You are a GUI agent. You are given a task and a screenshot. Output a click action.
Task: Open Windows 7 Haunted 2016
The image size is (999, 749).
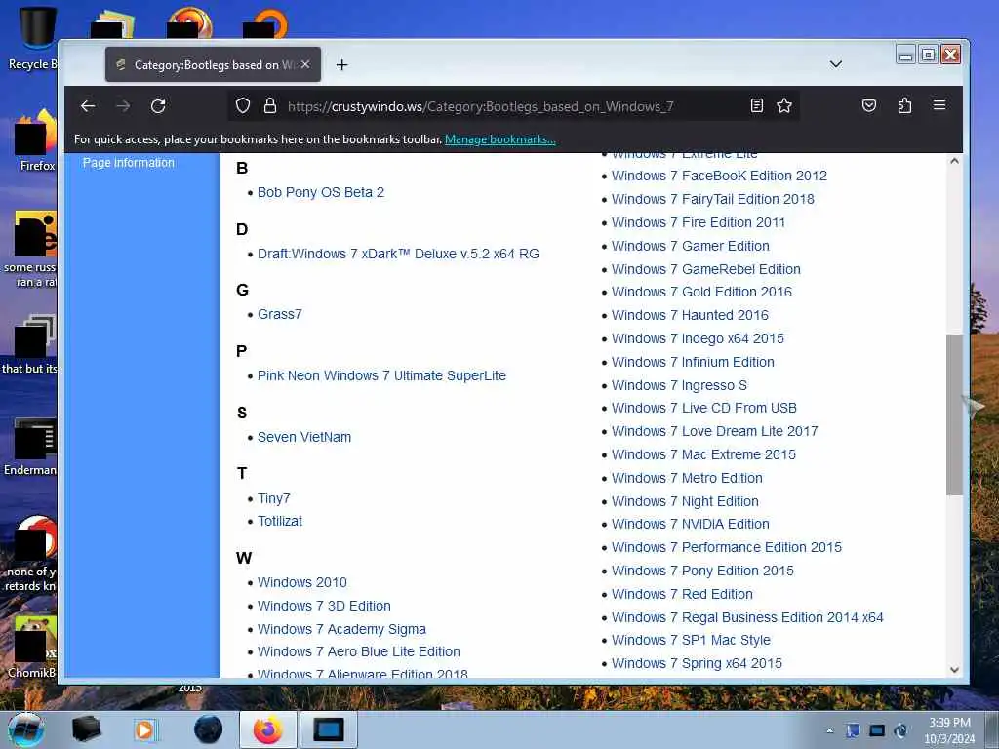point(690,315)
